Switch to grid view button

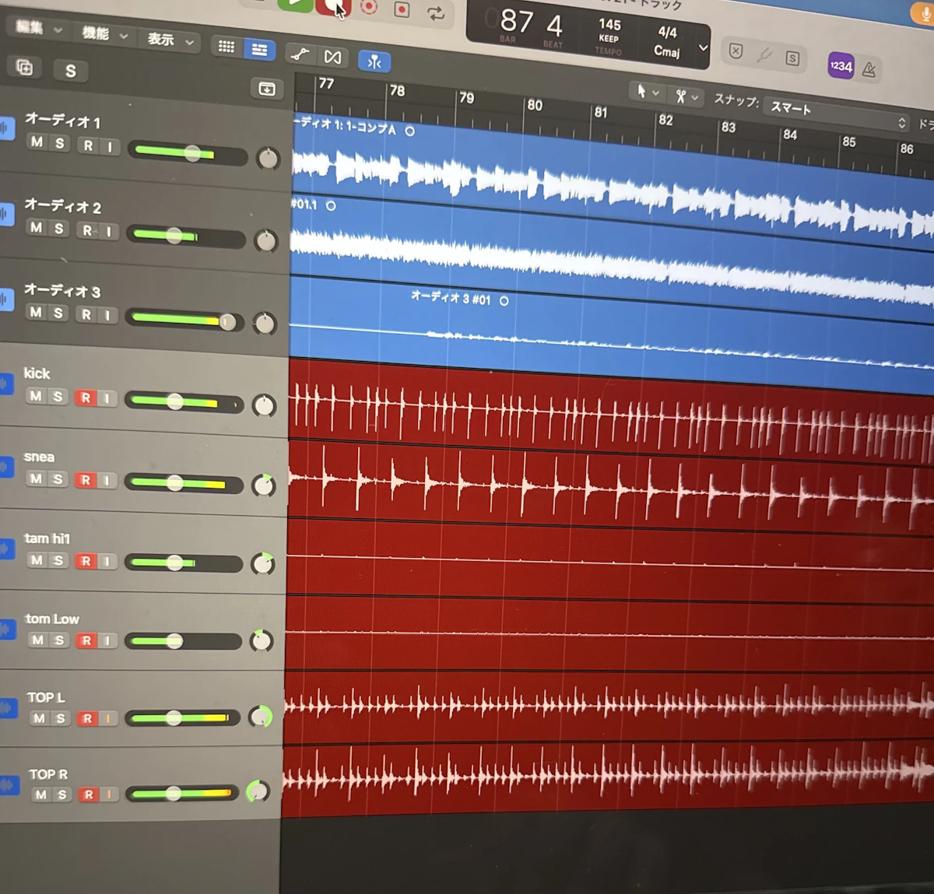(226, 47)
